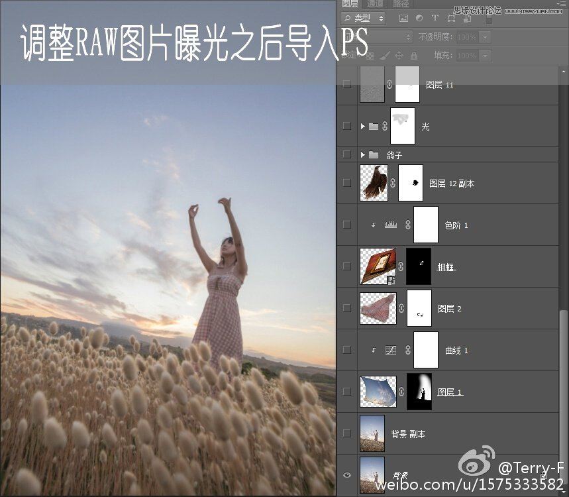Screen dimensions: 569x497
Task: Filter layers by type layers
Action: [435, 19]
